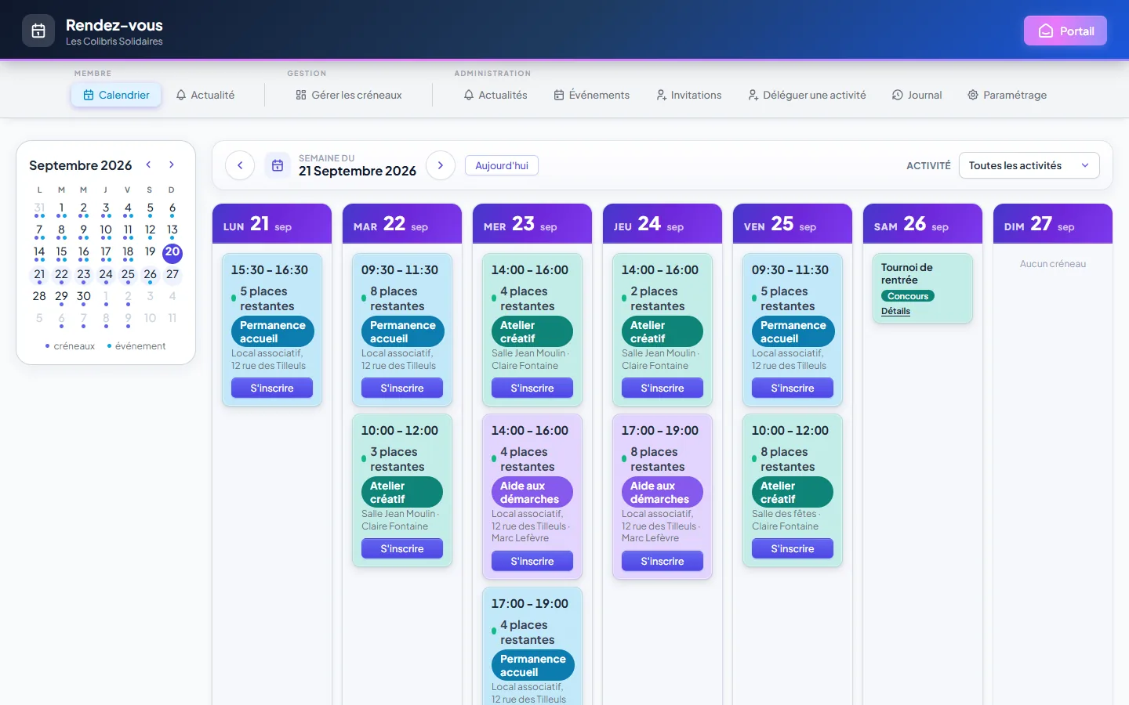Sign up for Tuesday 10:00 Atelier créatif
Image resolution: width=1129 pixels, height=705 pixels.
pyautogui.click(x=402, y=548)
